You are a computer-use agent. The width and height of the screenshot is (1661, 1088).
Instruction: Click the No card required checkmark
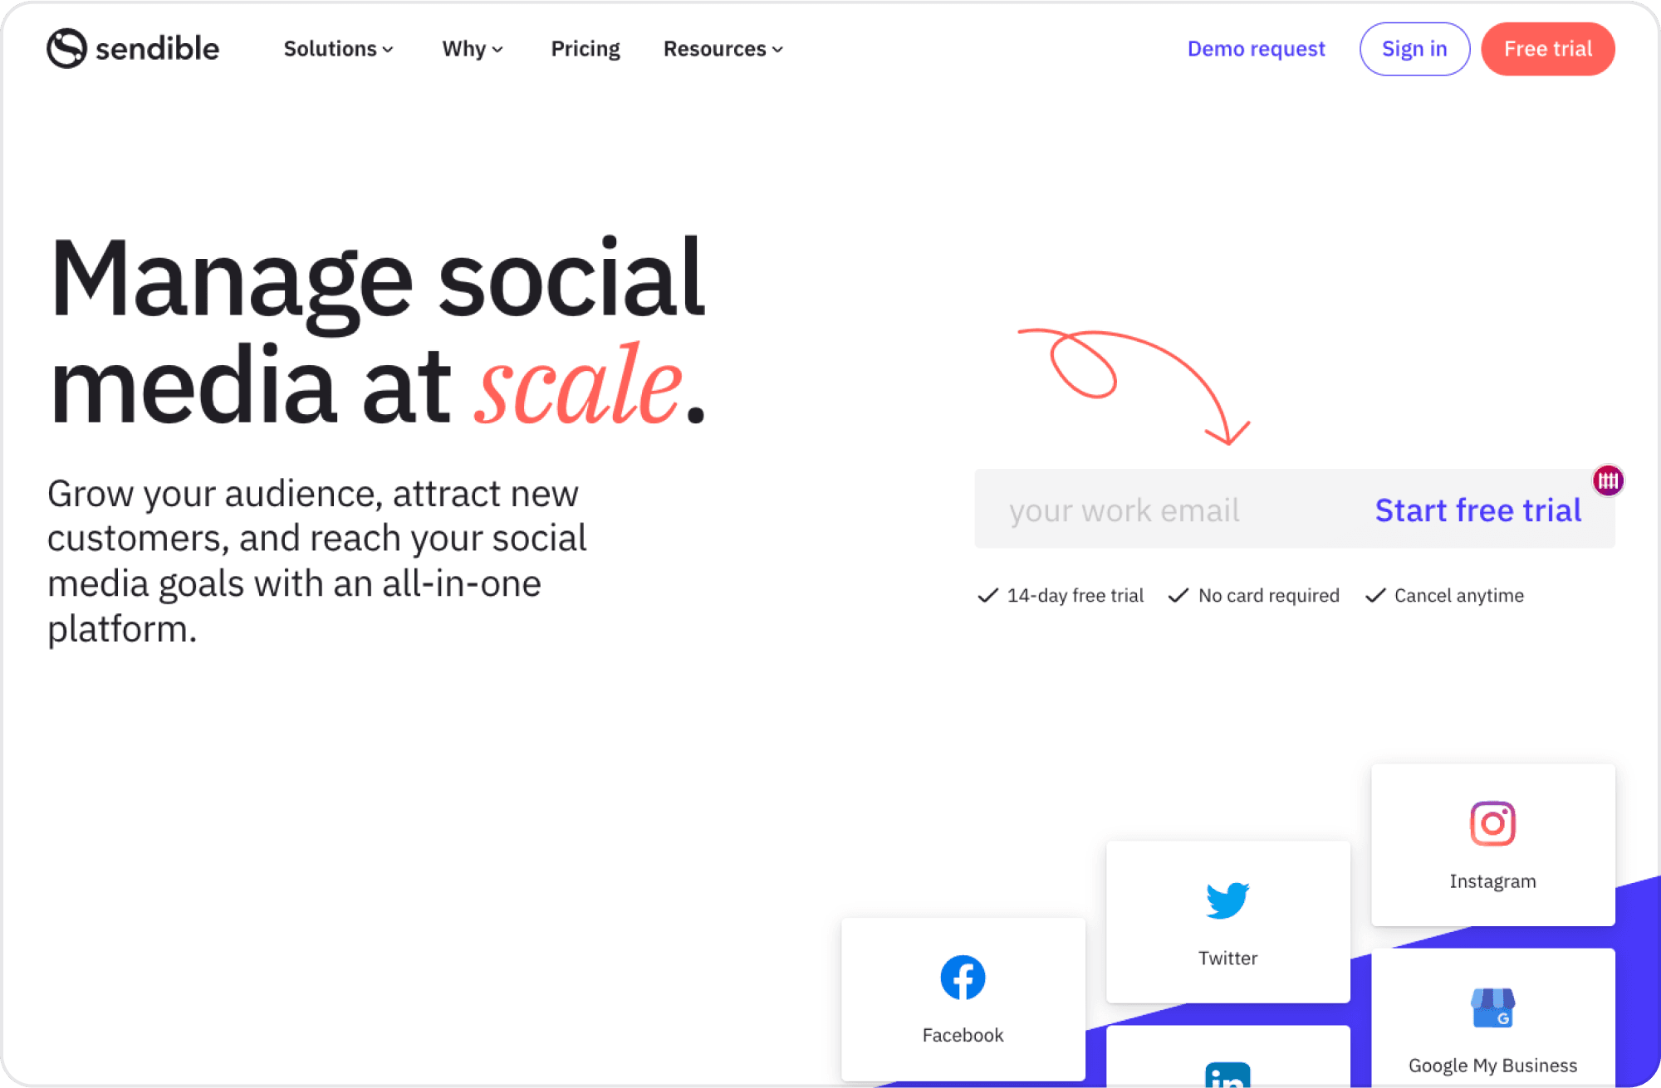point(1178,595)
